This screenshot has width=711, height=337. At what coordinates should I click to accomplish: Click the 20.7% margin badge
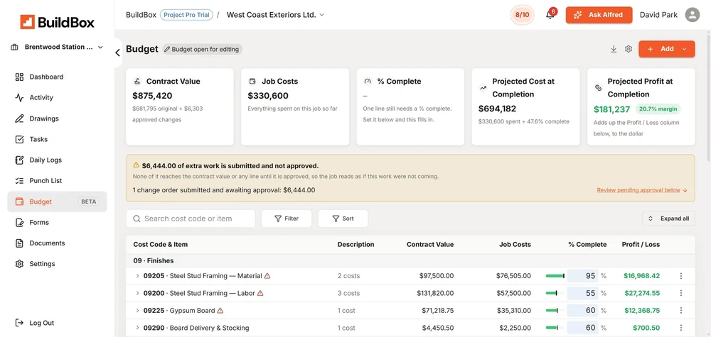tap(658, 109)
